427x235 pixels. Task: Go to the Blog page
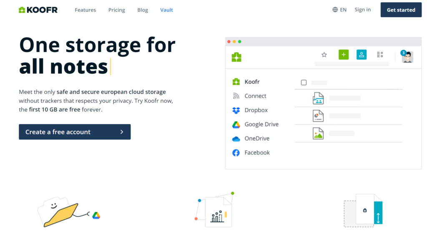click(x=143, y=10)
